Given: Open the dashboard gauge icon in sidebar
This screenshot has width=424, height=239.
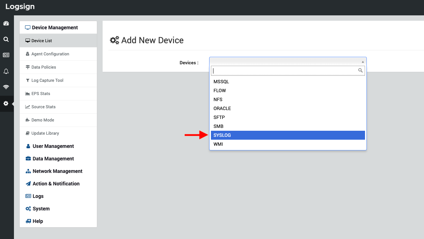Looking at the screenshot, I should click(x=6, y=23).
